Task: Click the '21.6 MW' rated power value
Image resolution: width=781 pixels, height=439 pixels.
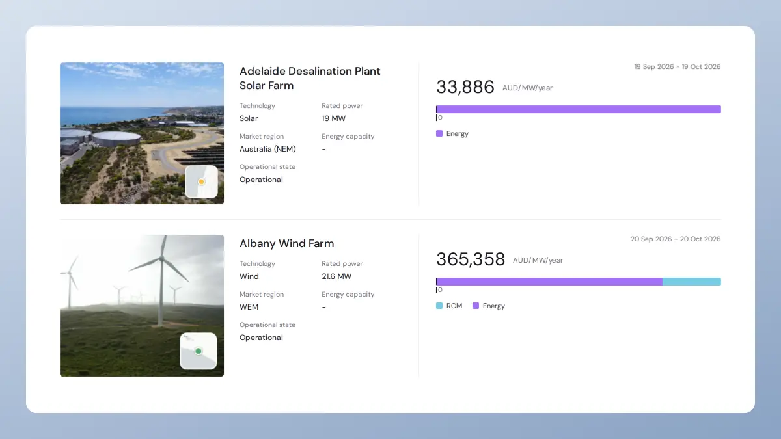Action: pyautogui.click(x=336, y=276)
